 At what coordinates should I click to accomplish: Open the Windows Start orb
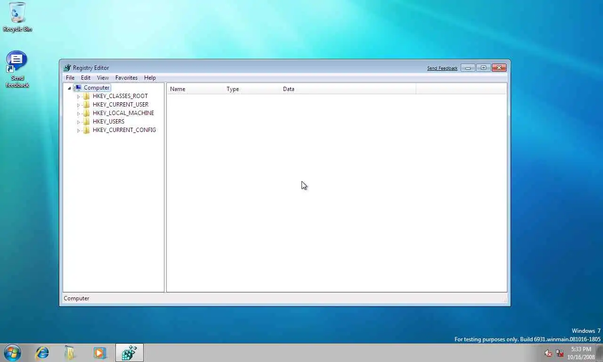[x=12, y=353]
